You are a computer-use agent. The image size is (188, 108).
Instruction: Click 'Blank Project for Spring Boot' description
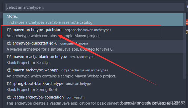click(32, 90)
